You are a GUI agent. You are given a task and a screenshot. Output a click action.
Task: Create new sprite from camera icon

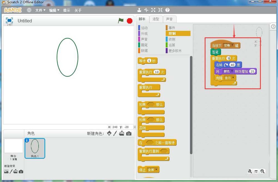pyautogui.click(x=129, y=134)
